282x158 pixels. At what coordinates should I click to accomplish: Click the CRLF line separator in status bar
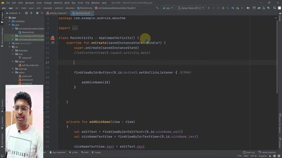pos(246,156)
